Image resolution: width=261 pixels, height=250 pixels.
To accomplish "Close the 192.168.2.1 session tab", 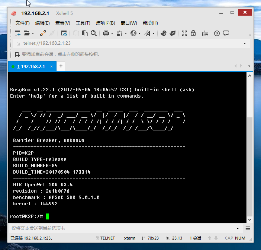I will 51,67.
